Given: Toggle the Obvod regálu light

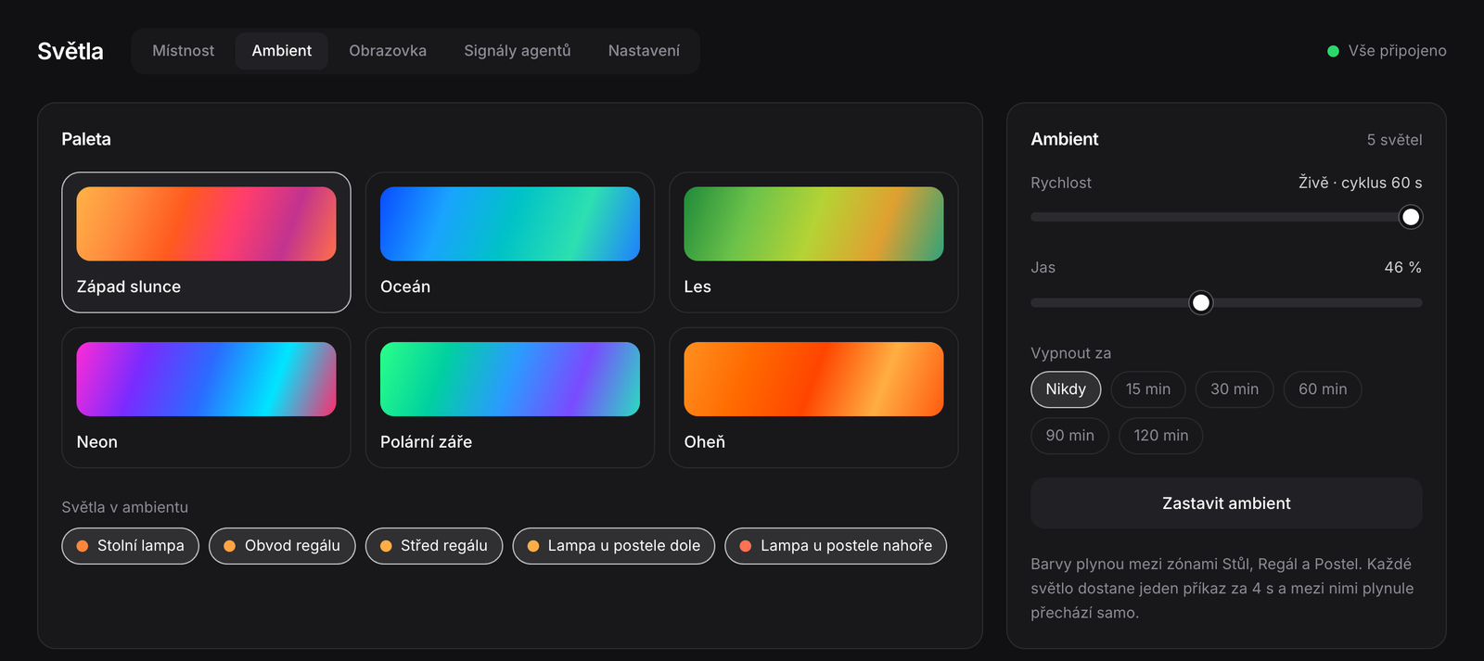Looking at the screenshot, I should point(283,546).
